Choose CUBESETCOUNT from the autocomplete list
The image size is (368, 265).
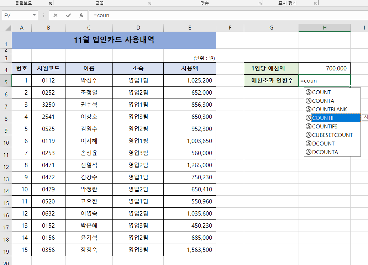point(332,135)
